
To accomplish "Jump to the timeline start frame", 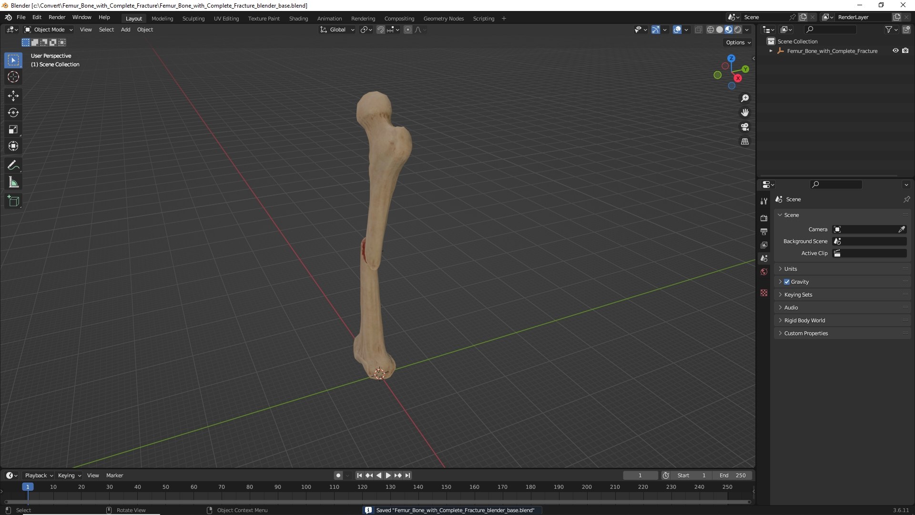I will [359, 475].
